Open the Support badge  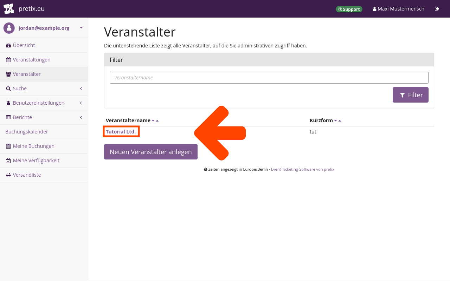[x=349, y=9]
